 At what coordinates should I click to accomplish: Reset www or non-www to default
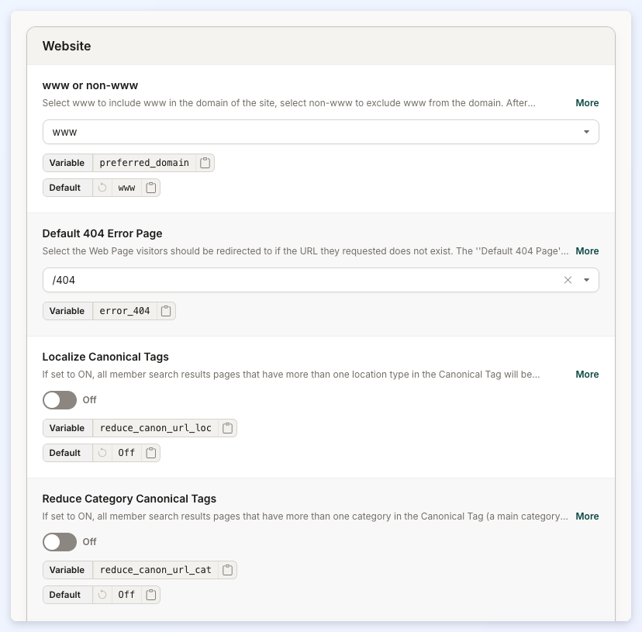tap(102, 188)
